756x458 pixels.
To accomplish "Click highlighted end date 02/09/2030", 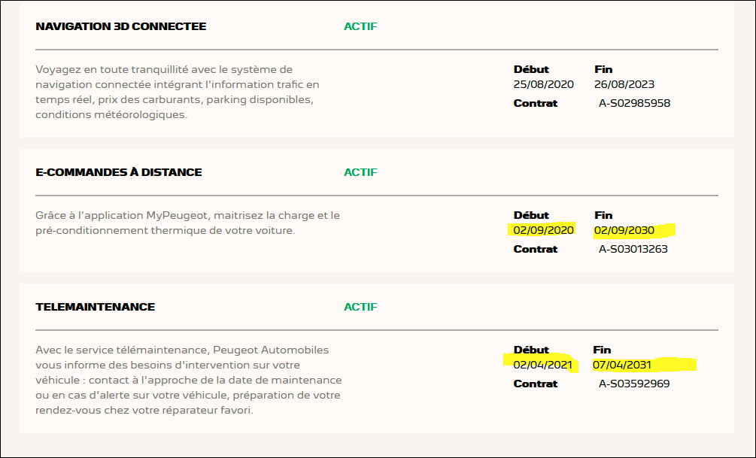I will 624,230.
